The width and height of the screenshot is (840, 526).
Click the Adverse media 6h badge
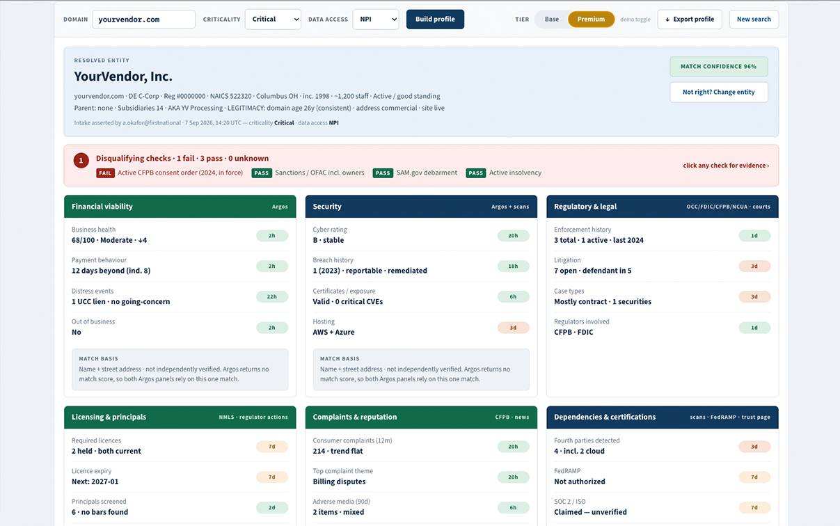[x=513, y=507]
